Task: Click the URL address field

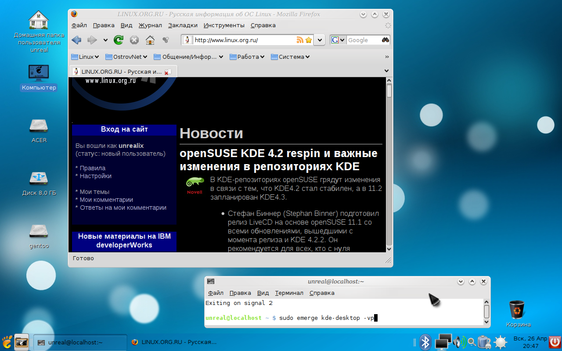Action: pos(245,40)
